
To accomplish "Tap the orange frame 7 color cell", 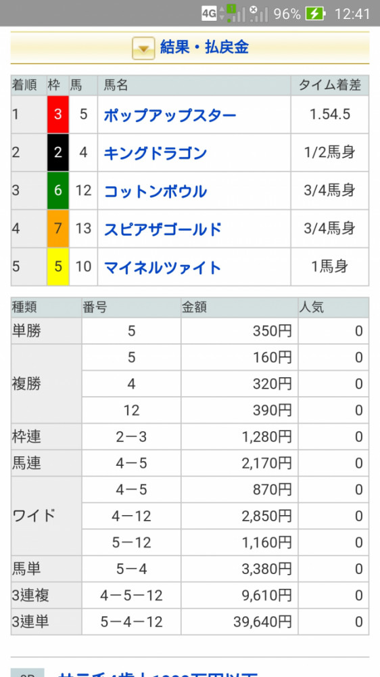I will [57, 229].
